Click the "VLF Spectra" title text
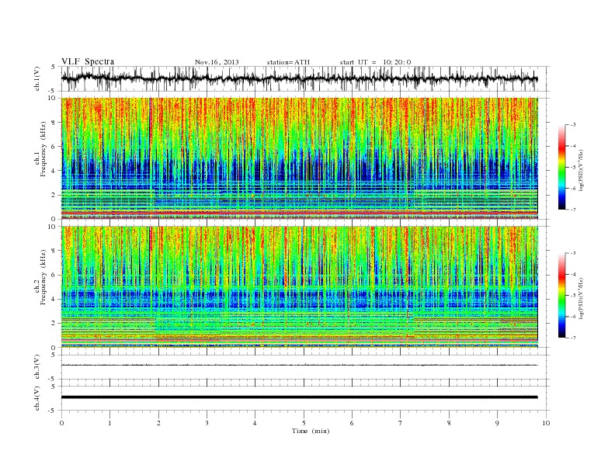 (x=88, y=61)
